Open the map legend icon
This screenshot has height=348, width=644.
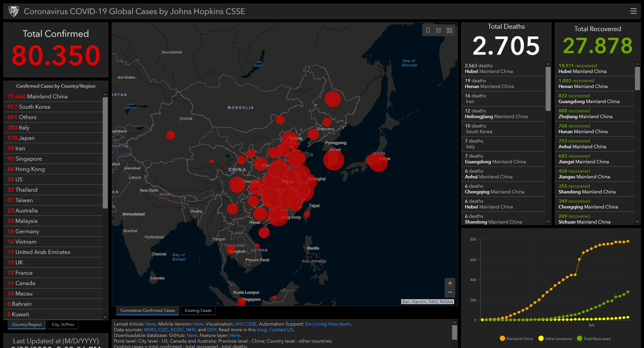439,30
